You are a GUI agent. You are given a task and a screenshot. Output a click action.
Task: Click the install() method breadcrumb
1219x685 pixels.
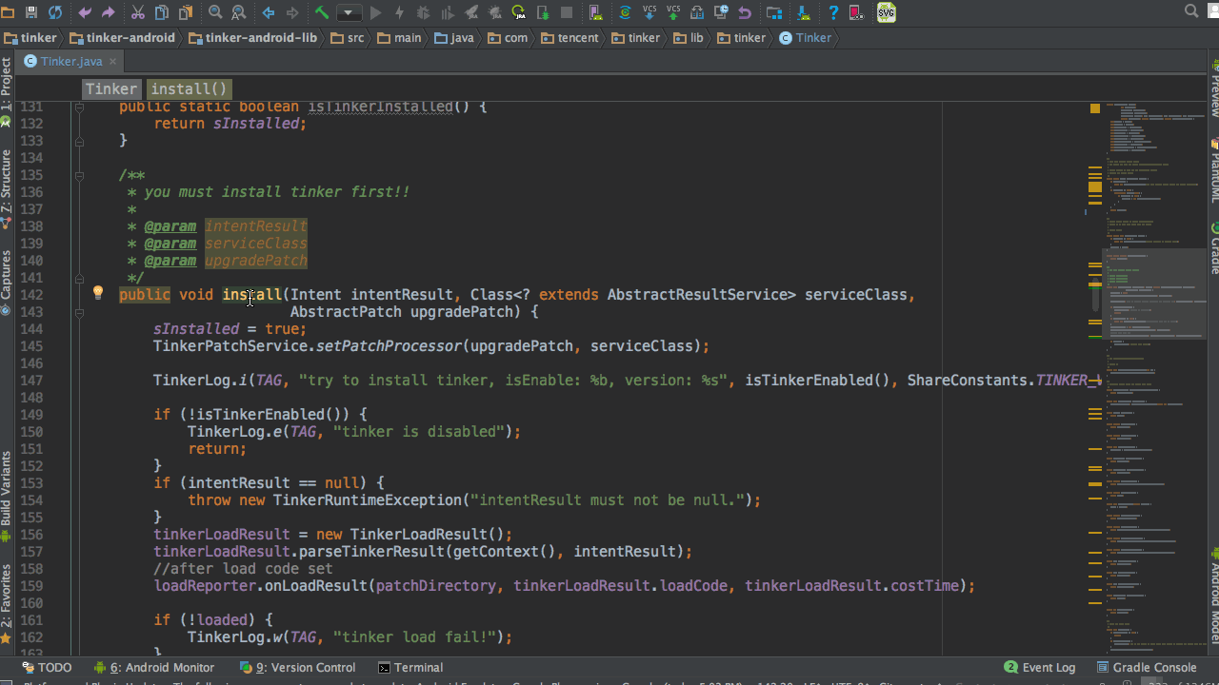[x=189, y=88]
